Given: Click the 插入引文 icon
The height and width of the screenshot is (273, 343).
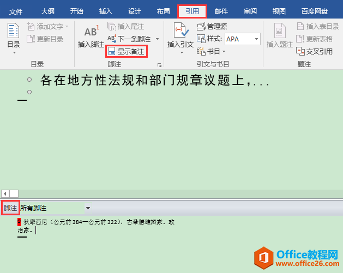Looking at the screenshot, I should (181, 30).
